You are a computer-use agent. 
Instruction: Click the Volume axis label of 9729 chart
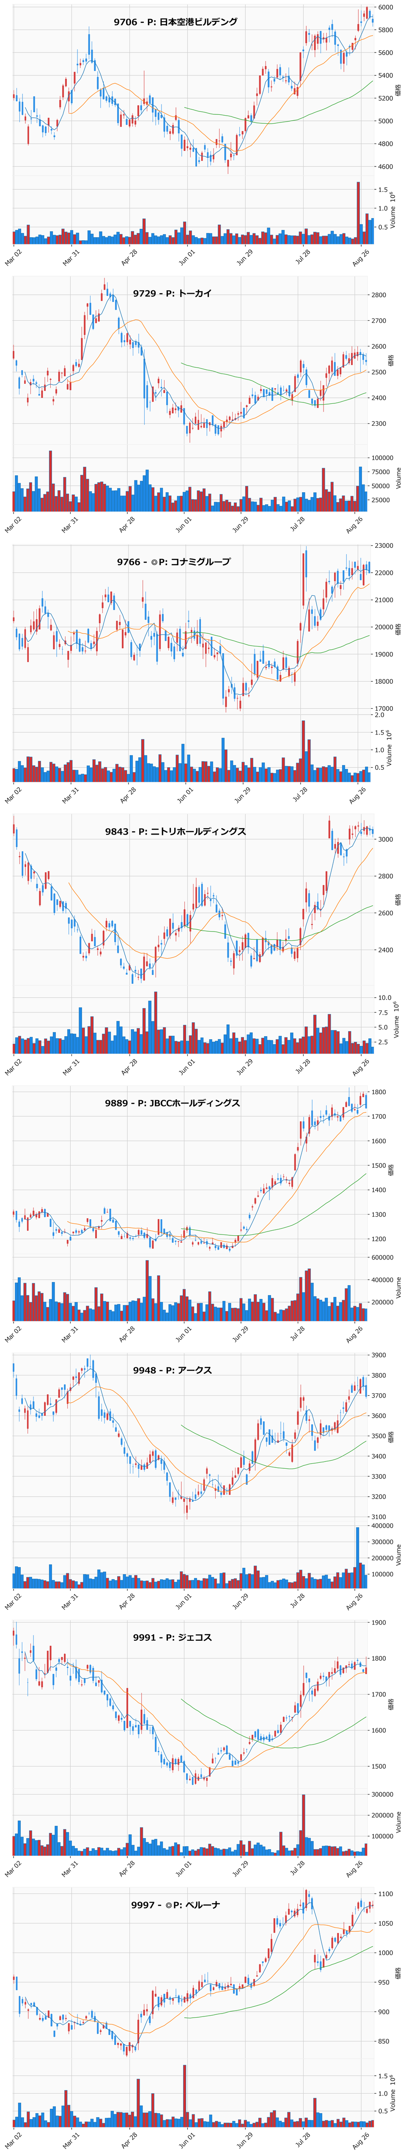(x=399, y=479)
